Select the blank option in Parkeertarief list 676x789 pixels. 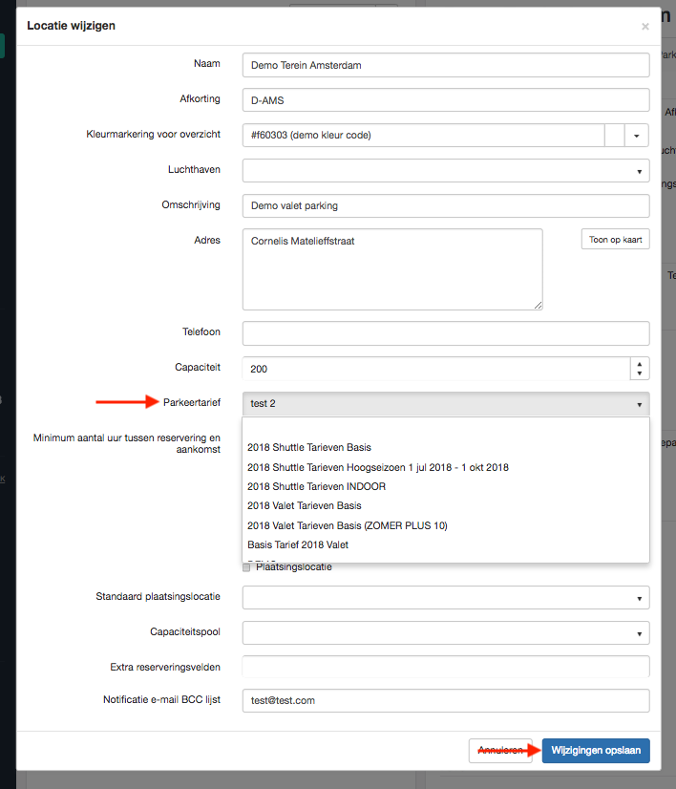[446, 428]
